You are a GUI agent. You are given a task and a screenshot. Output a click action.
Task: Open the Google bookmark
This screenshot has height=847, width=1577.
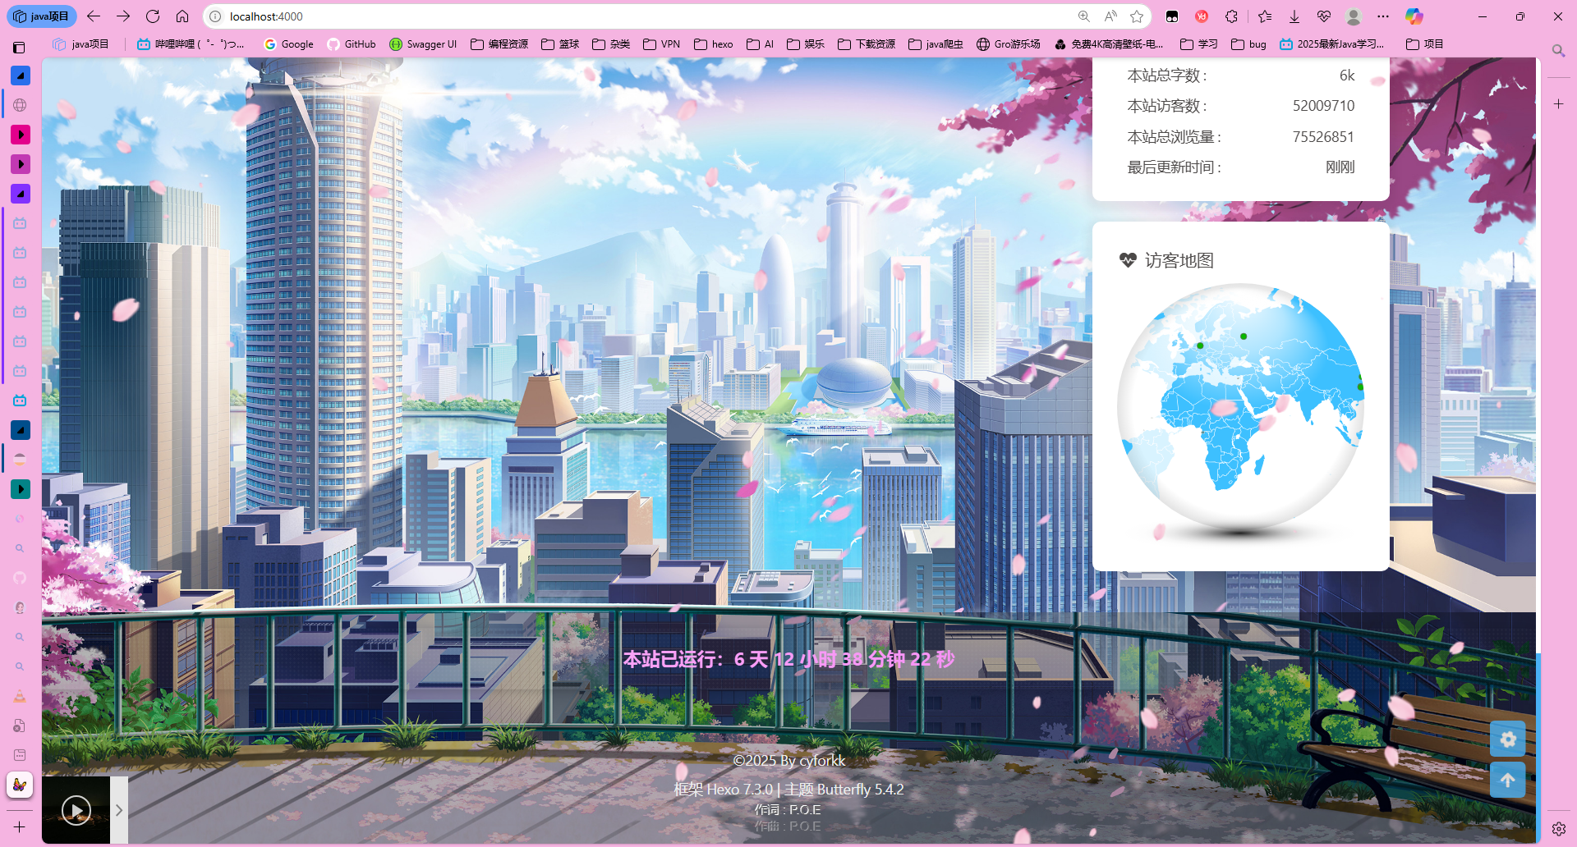click(288, 44)
